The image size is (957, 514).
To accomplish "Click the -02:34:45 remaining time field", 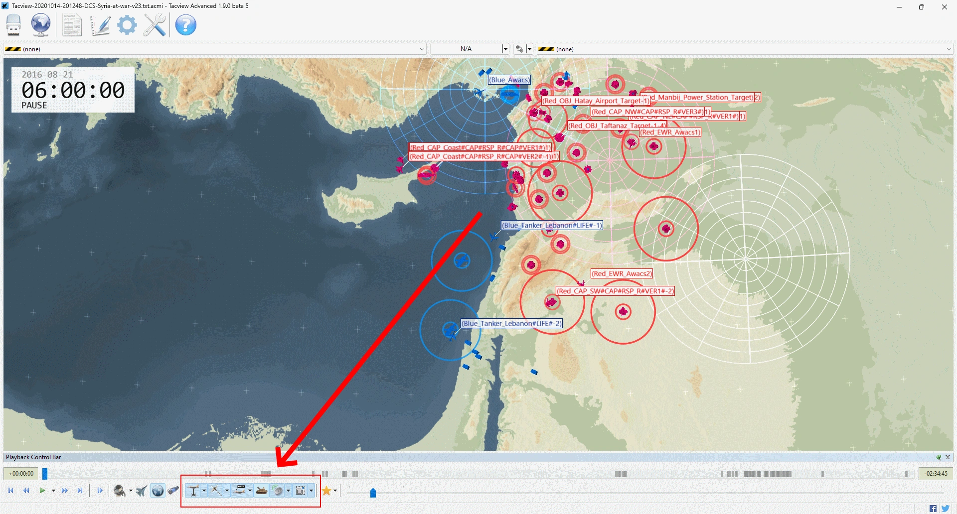I will pos(936,473).
